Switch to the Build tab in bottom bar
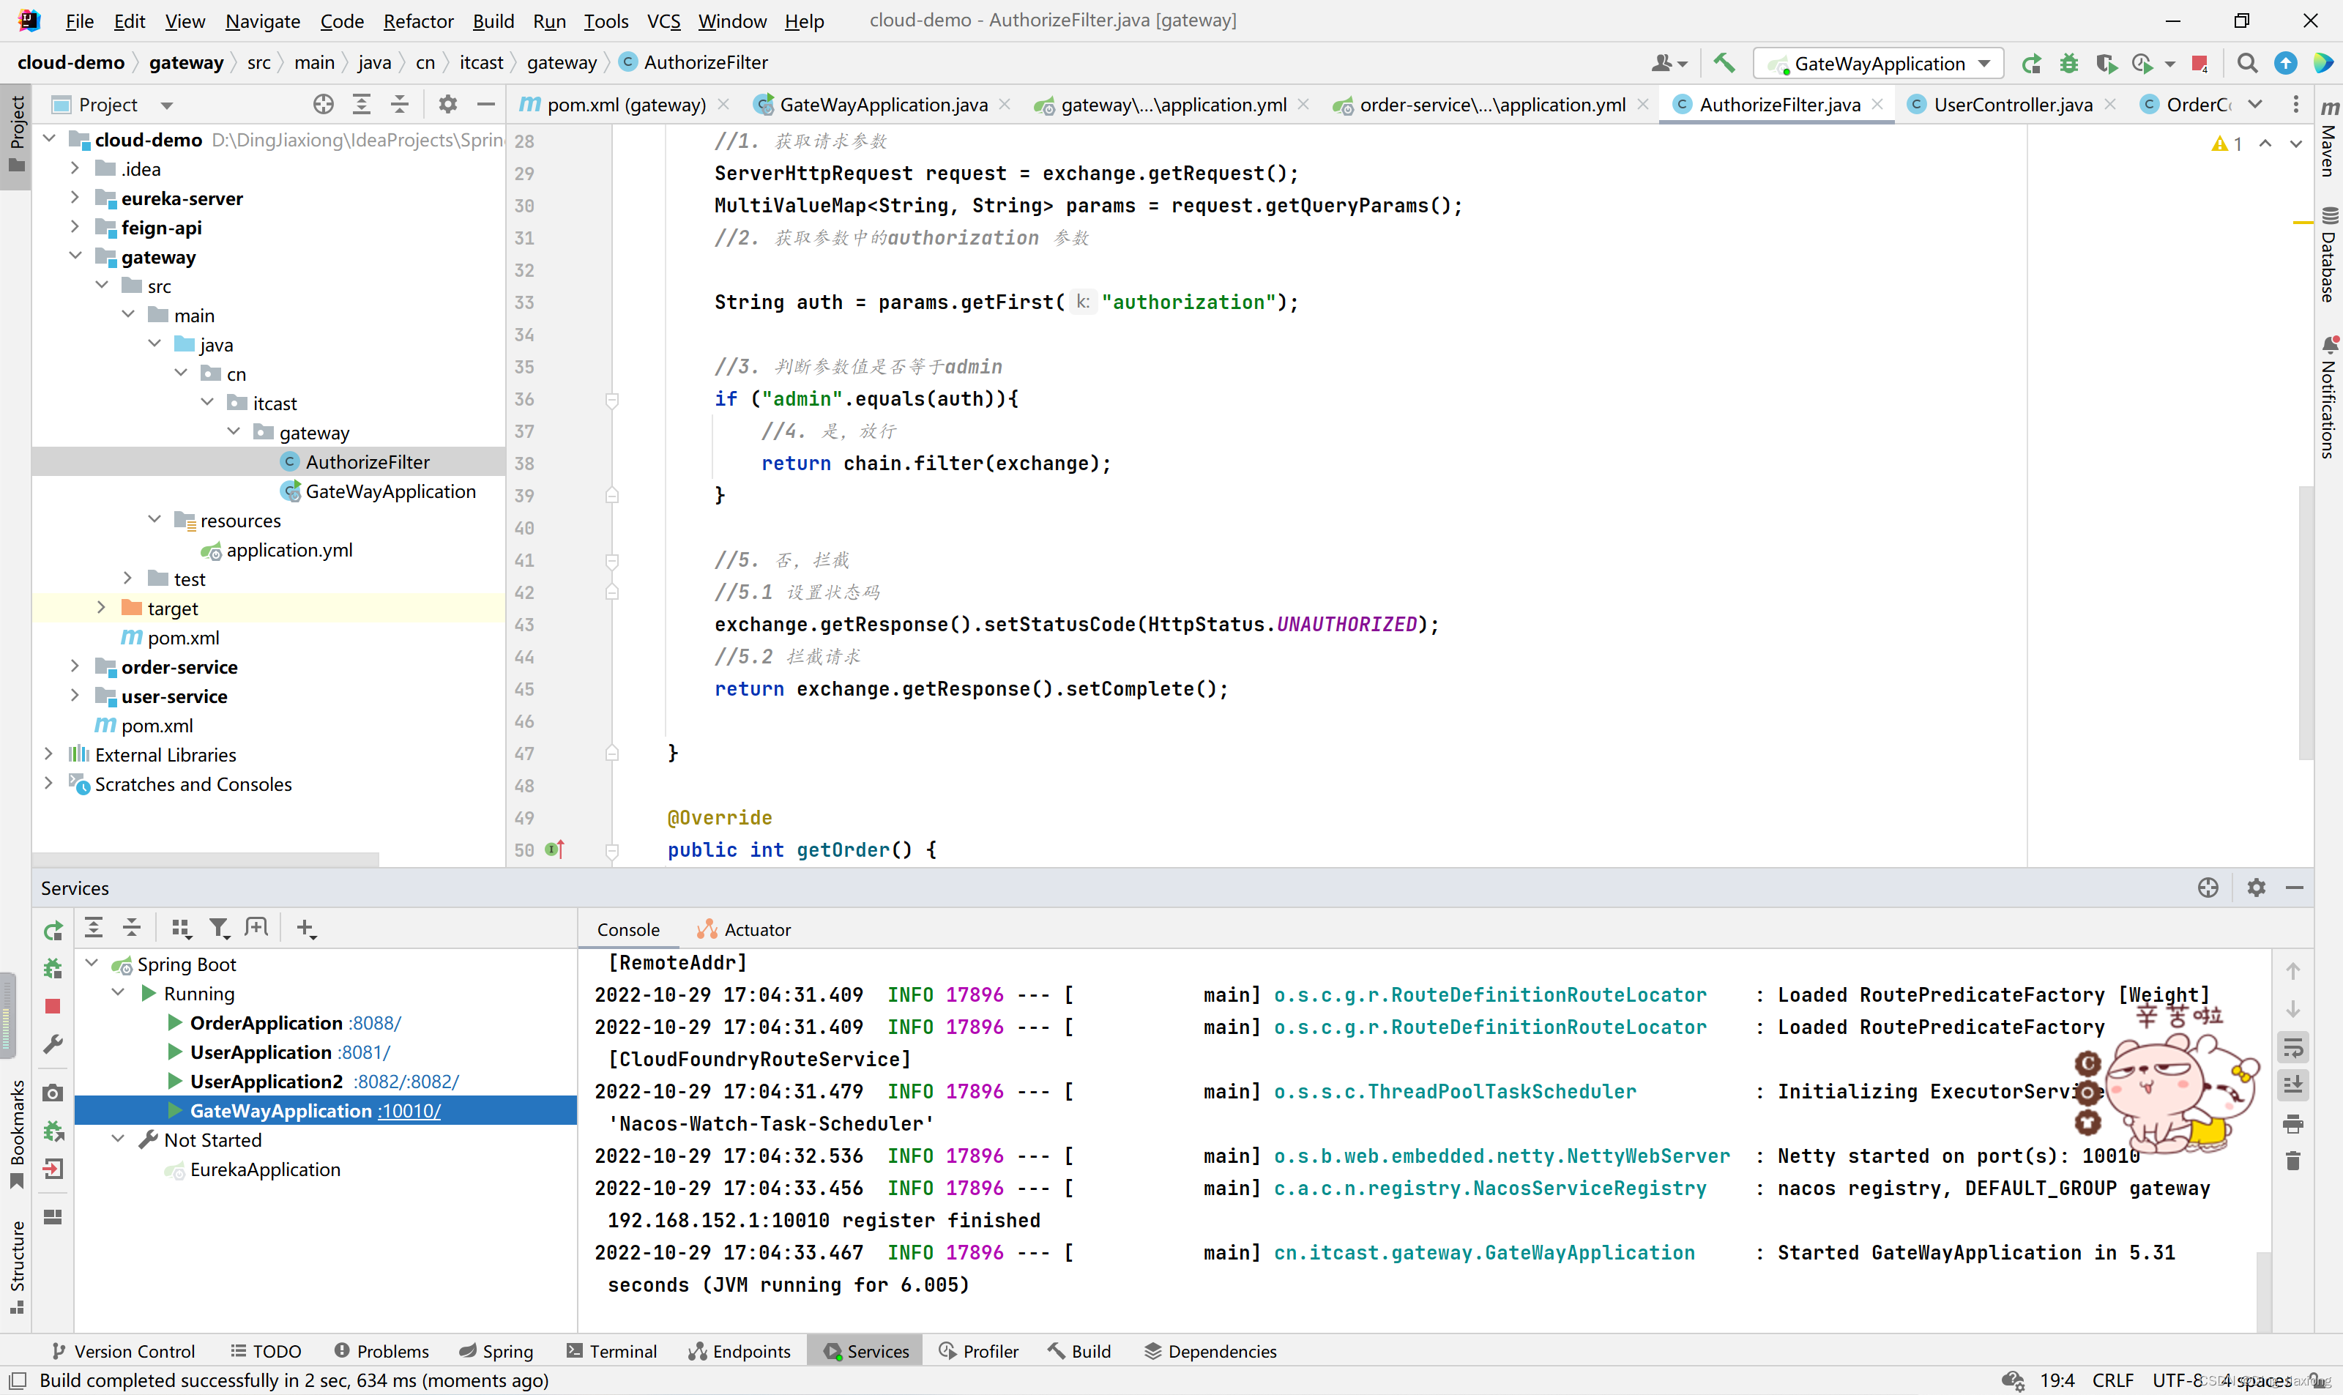2343x1395 pixels. (x=1092, y=1350)
